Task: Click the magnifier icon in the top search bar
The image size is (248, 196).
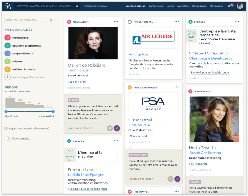Action: (x=77, y=6)
